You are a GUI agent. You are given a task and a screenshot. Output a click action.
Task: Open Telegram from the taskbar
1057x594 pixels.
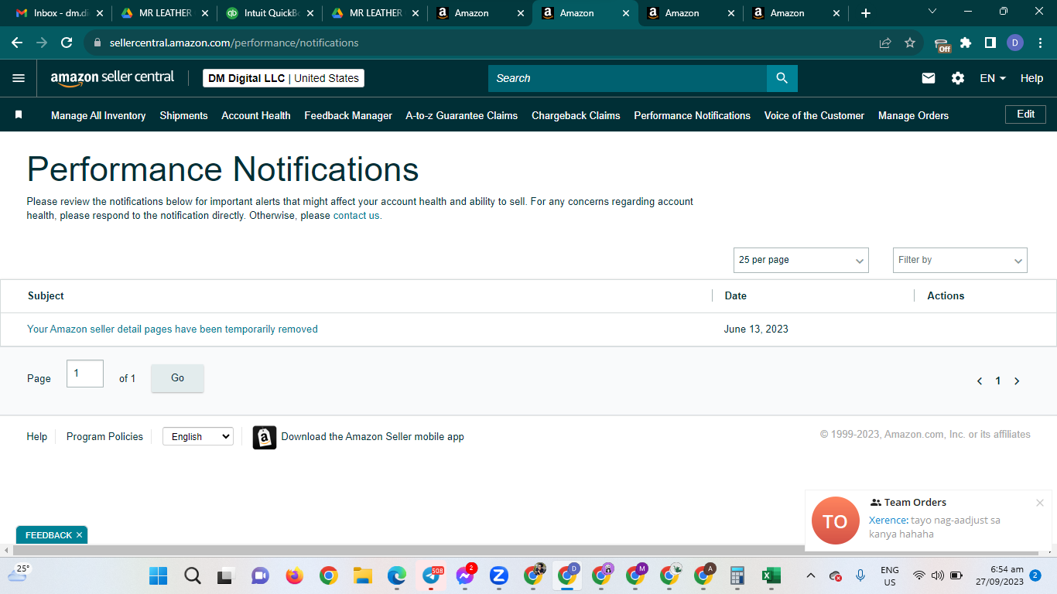[430, 575]
